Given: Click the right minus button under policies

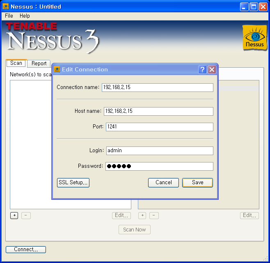Looking at the screenshot, I should [x=154, y=215].
